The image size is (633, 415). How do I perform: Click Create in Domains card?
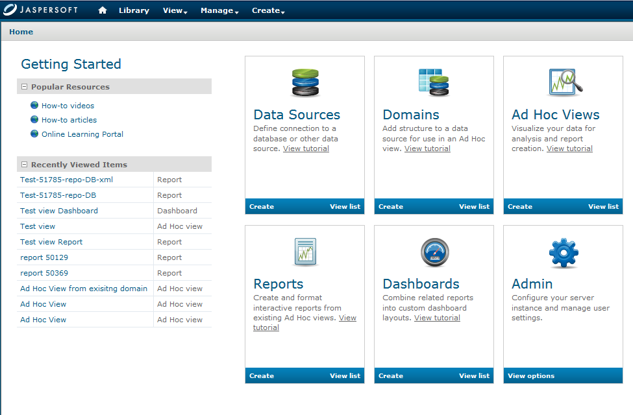[391, 206]
